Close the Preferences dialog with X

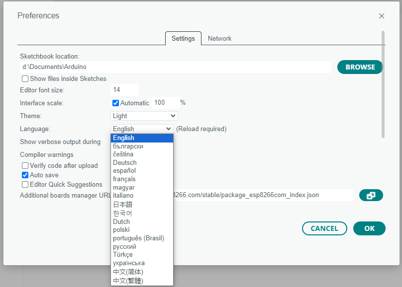coord(382,16)
